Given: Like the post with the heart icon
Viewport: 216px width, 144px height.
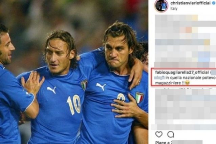Looking at the screenshot, I should click(159, 134).
